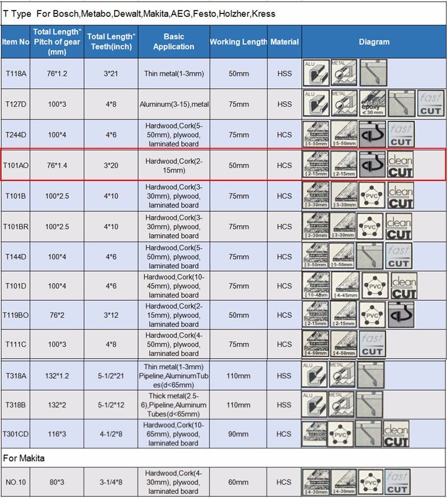
Task: Click the clean CUT icon in T301CD row
Action: pyautogui.click(x=396, y=434)
